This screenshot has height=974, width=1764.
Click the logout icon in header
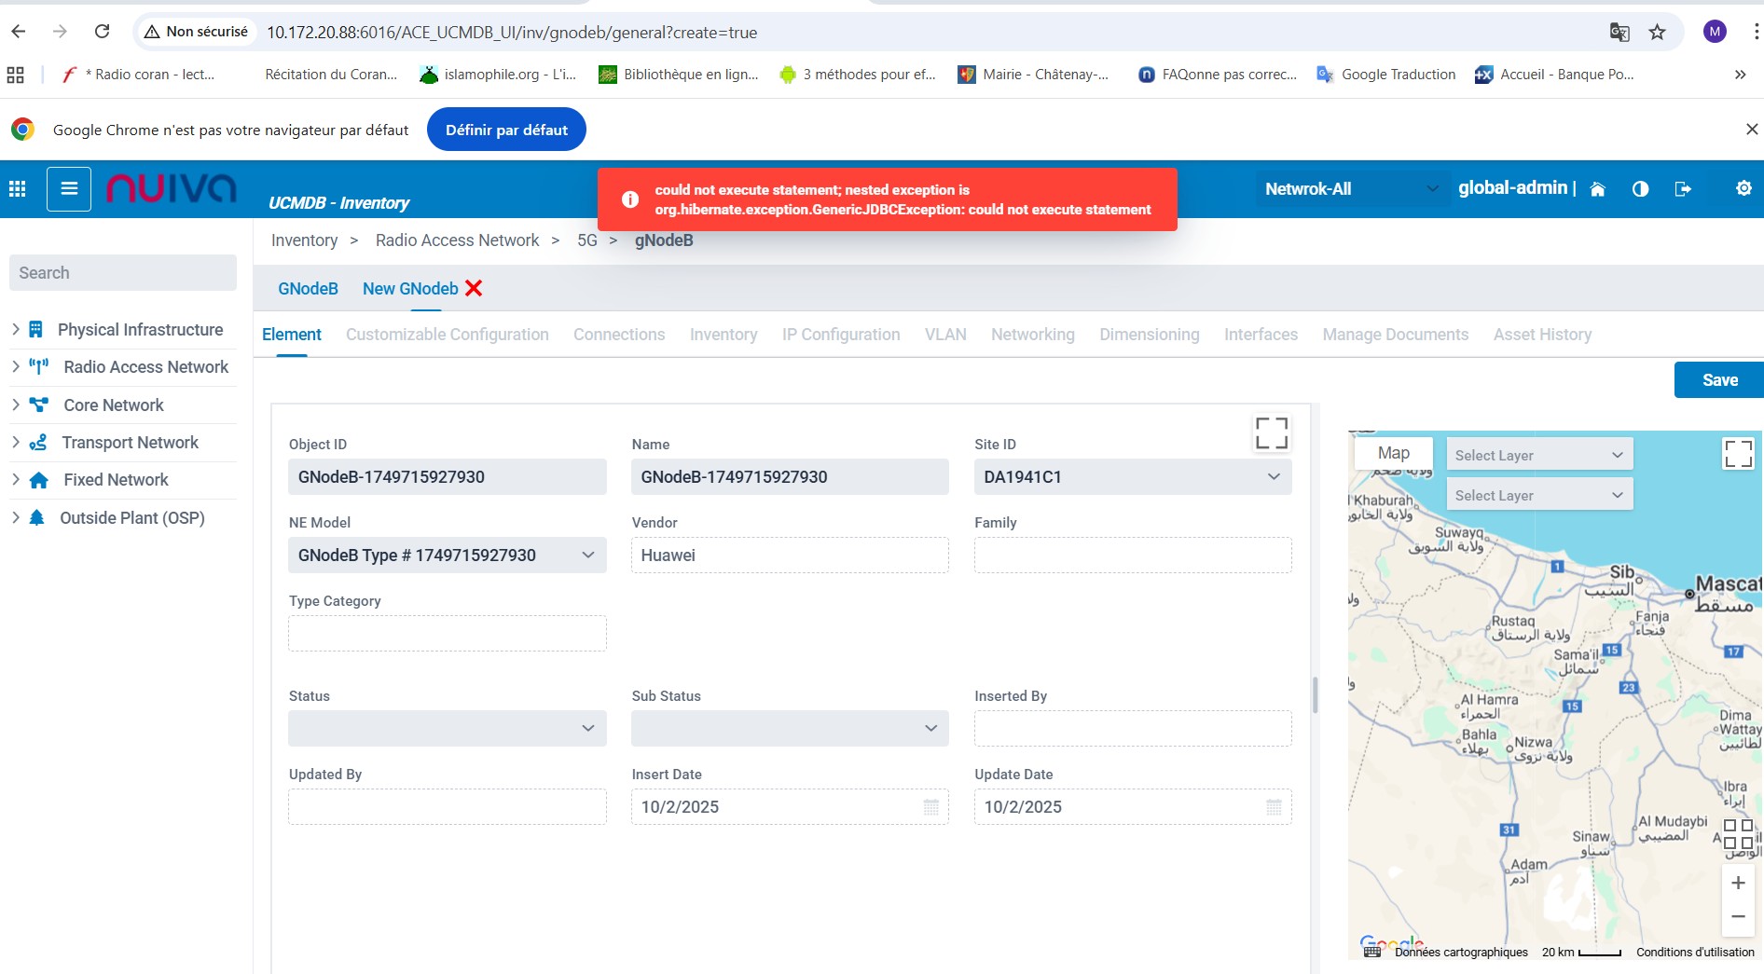coord(1683,189)
